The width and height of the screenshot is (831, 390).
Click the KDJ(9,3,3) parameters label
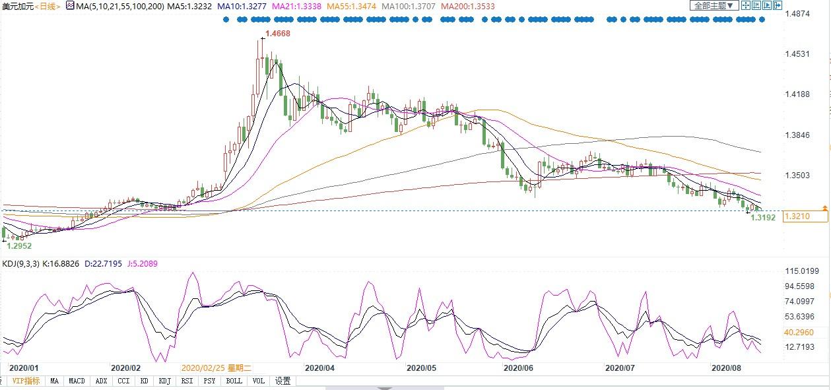(x=22, y=263)
